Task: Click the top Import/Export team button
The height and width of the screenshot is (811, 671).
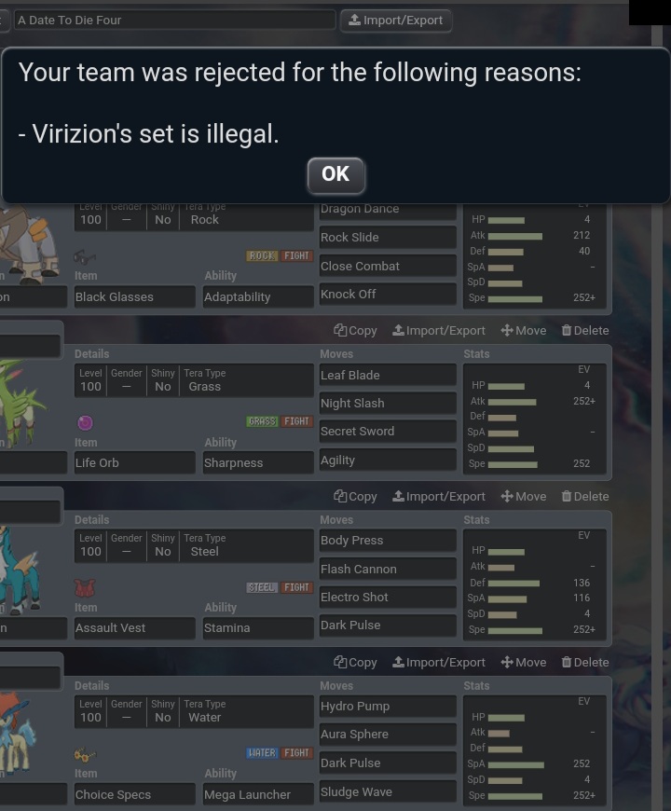Action: (x=395, y=21)
